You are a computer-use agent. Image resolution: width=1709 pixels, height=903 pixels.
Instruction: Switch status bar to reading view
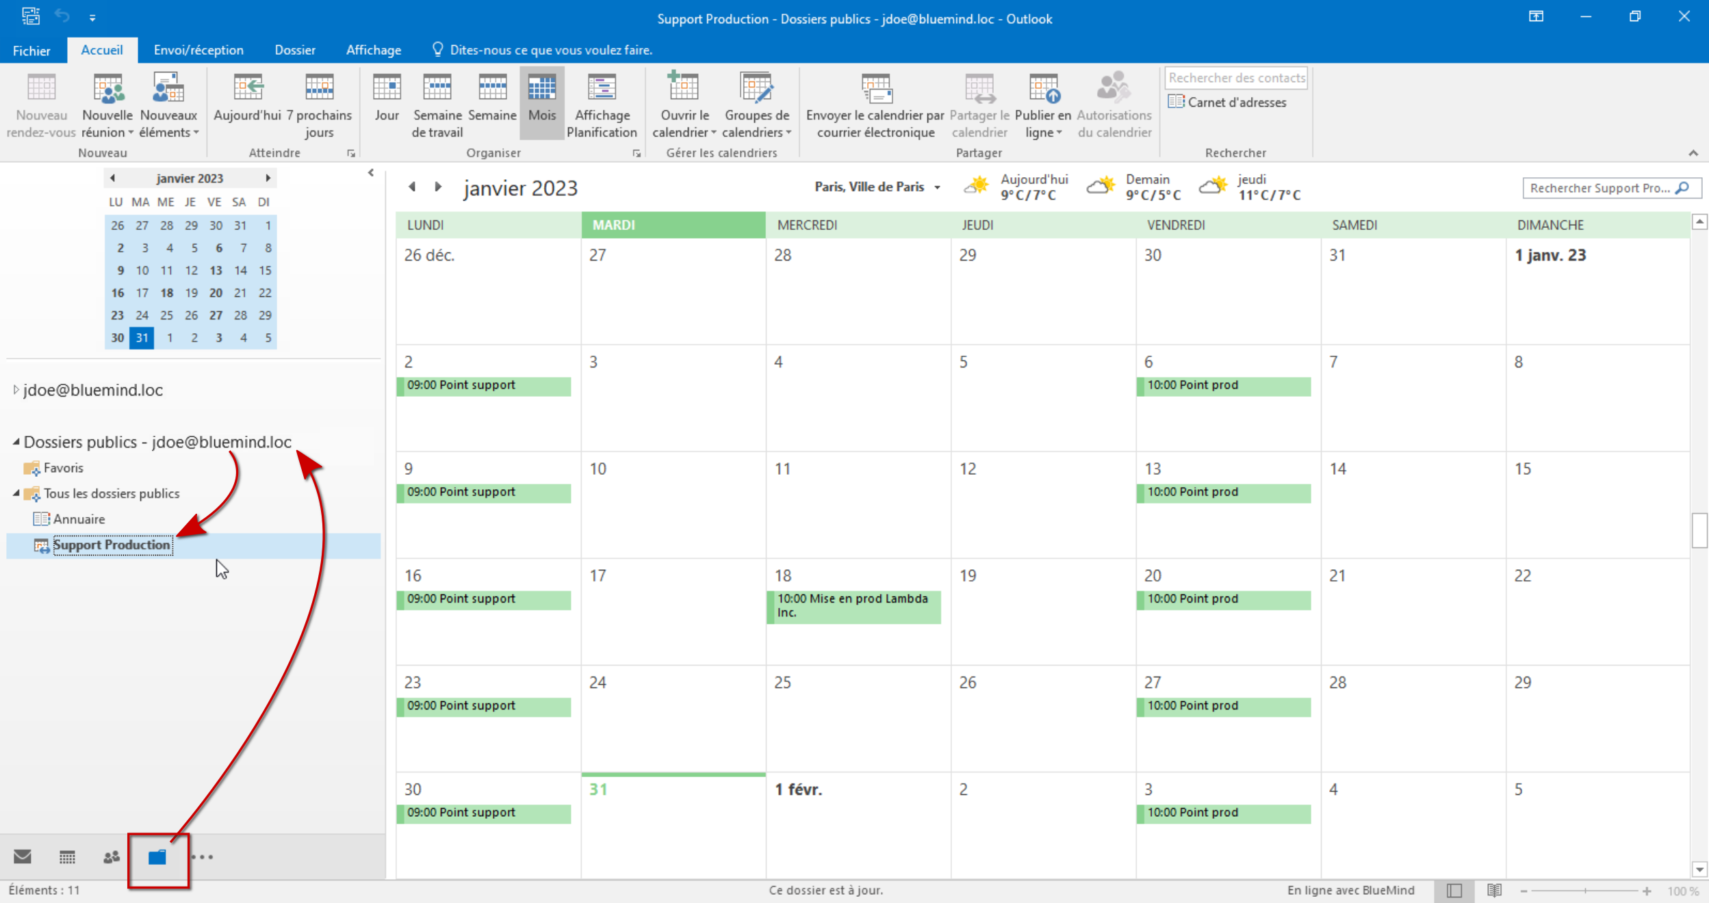point(1494,890)
